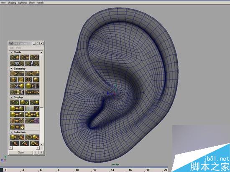Click frame 4 on the timeline
The image size is (230, 172).
(23, 170)
